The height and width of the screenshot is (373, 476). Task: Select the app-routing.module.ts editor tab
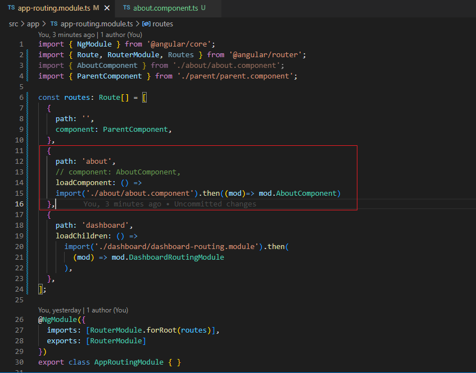click(54, 8)
